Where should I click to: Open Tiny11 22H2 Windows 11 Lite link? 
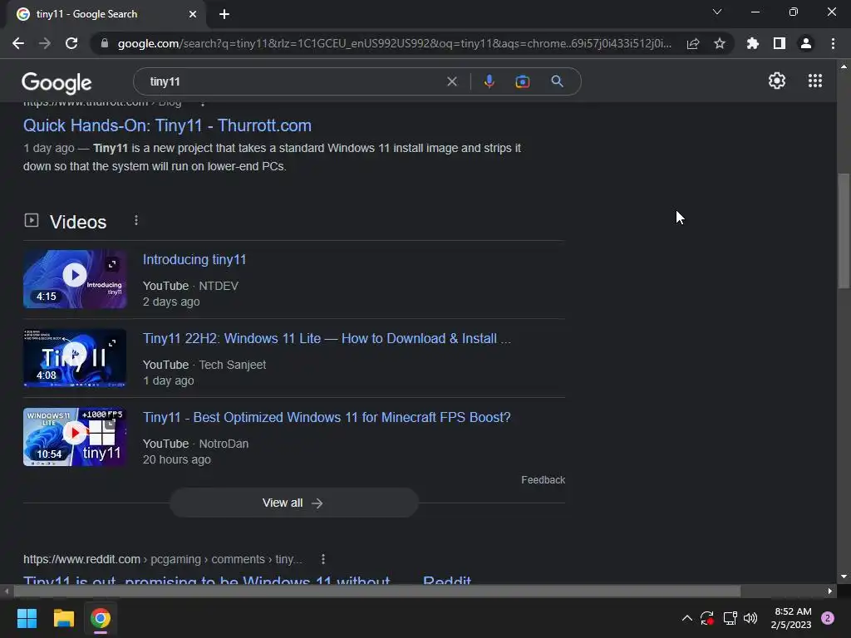pyautogui.click(x=327, y=339)
